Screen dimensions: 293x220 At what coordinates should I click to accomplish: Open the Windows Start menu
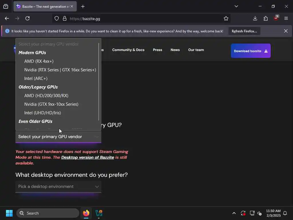[9, 213]
